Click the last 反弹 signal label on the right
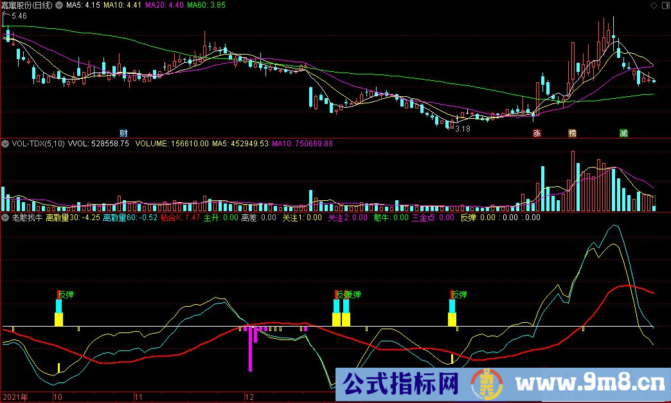 (x=459, y=295)
